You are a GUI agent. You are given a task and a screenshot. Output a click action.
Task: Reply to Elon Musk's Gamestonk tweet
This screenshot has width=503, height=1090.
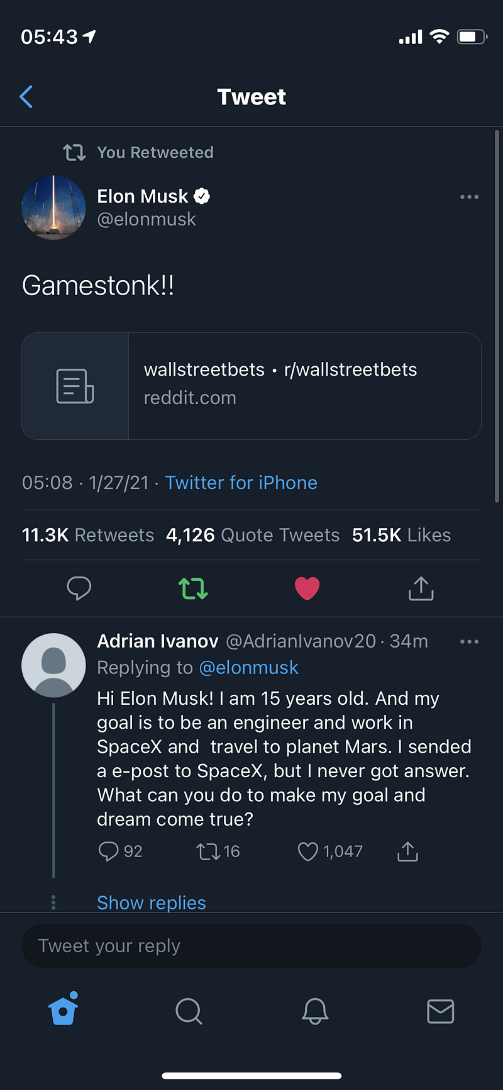point(79,588)
